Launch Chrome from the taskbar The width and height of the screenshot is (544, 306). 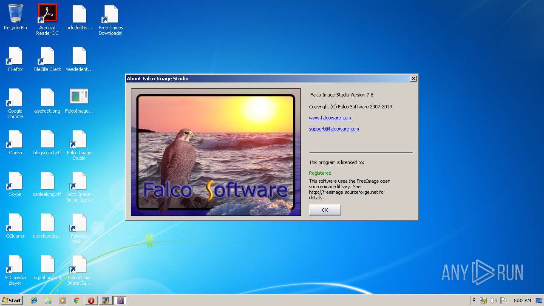coord(76,300)
